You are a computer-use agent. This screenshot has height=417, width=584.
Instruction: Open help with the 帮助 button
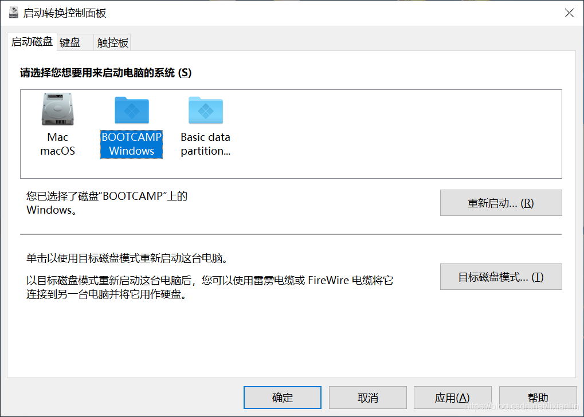coord(538,398)
